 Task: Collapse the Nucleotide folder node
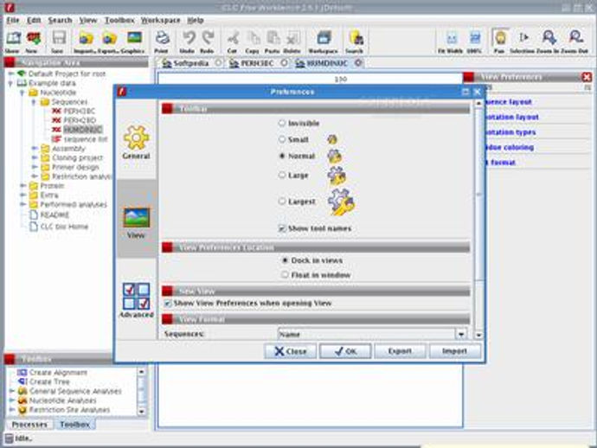[22, 93]
